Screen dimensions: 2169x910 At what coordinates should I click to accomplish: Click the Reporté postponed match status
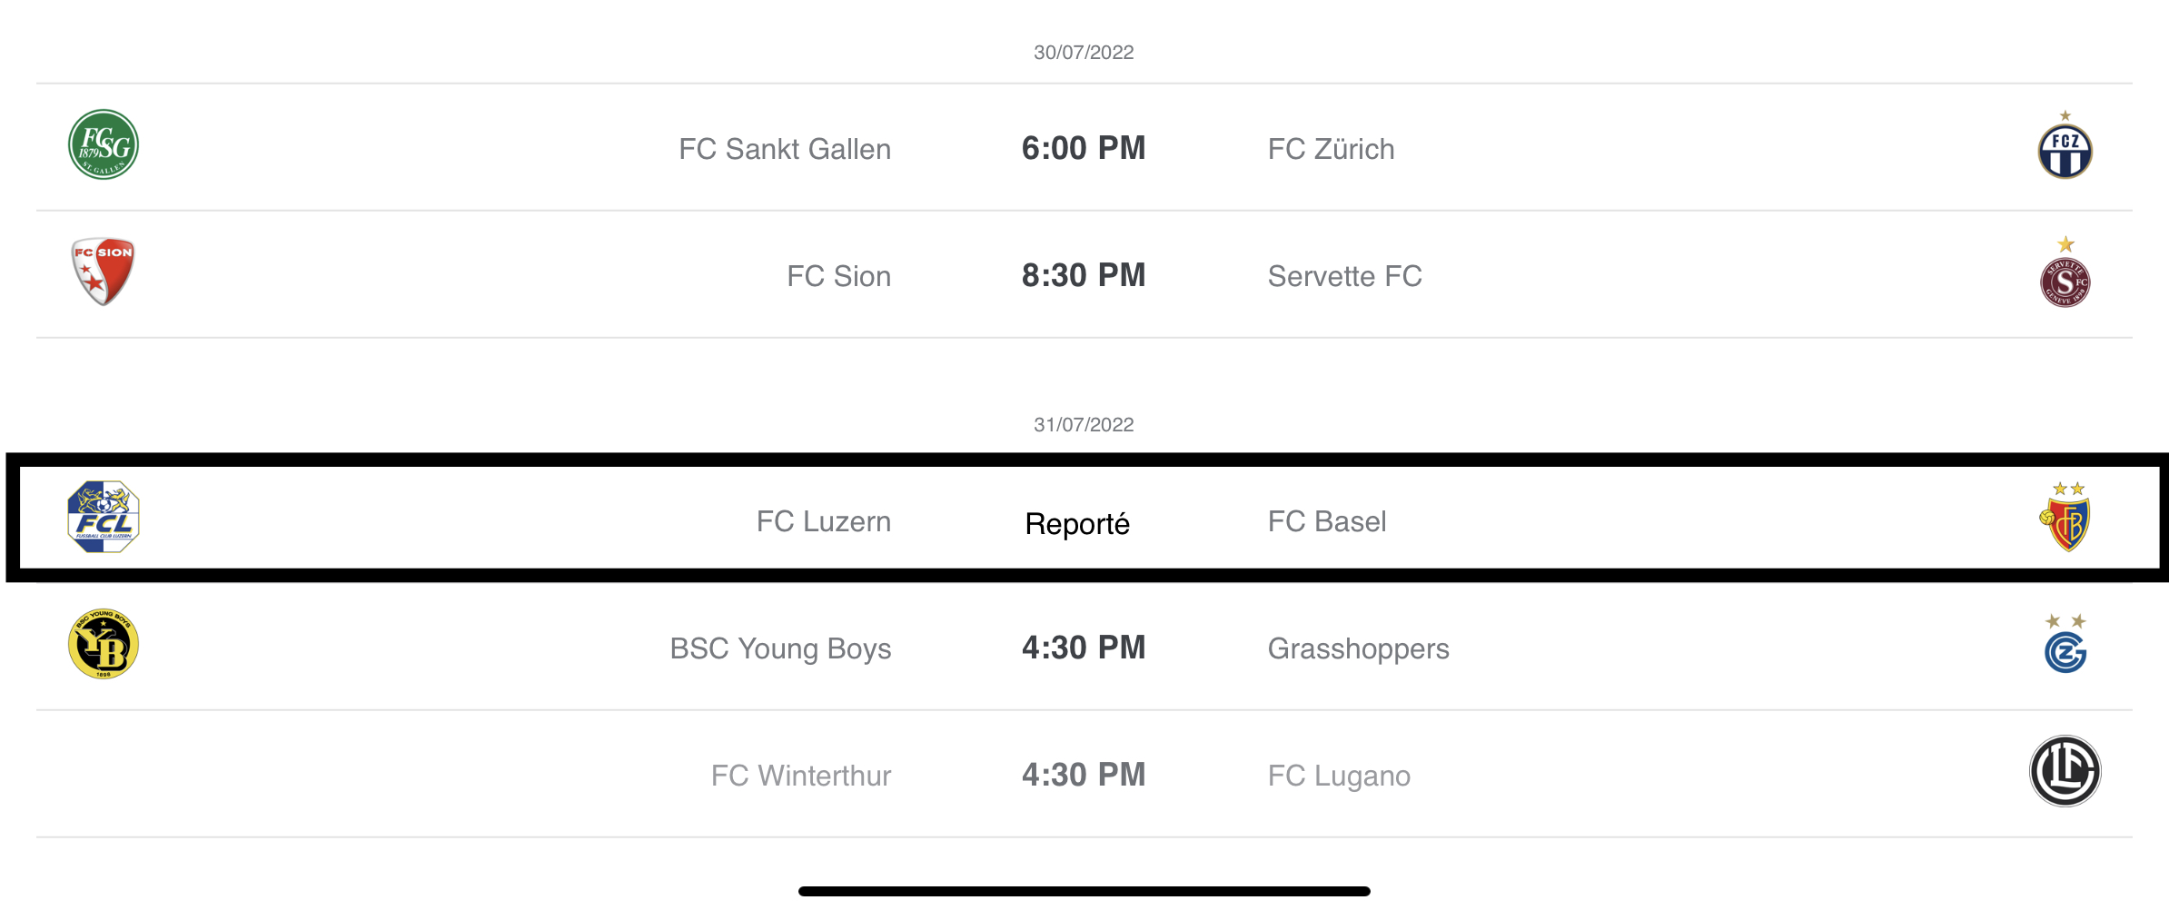[1077, 524]
